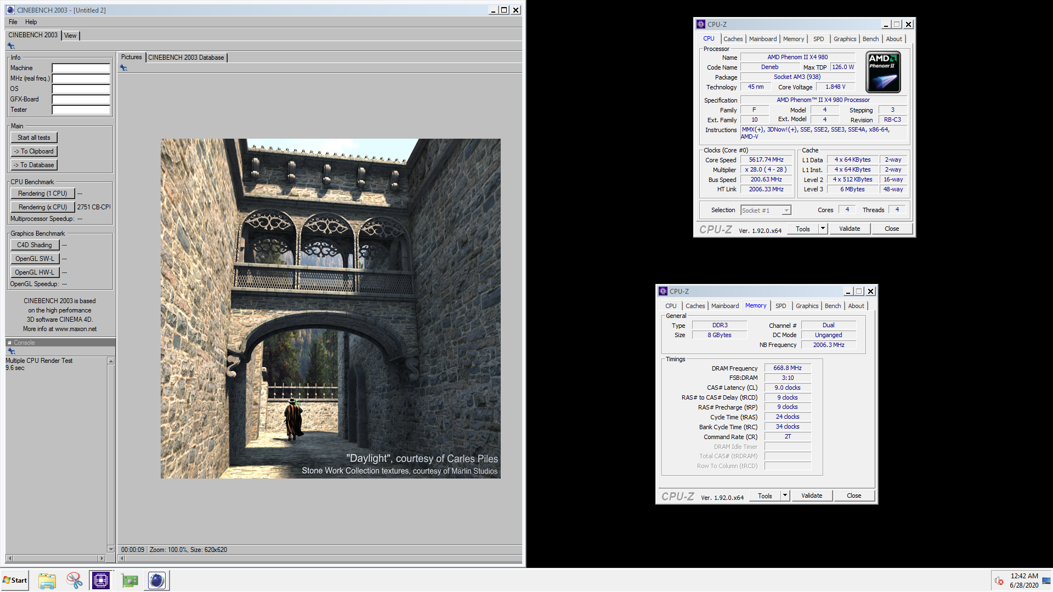Copy results with the To Clipboard button
The height and width of the screenshot is (592, 1053).
pos(34,151)
